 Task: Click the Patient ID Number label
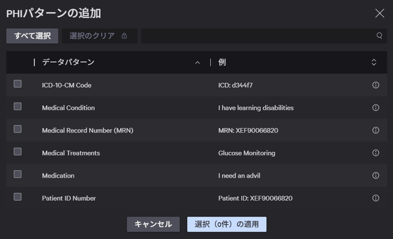point(69,198)
